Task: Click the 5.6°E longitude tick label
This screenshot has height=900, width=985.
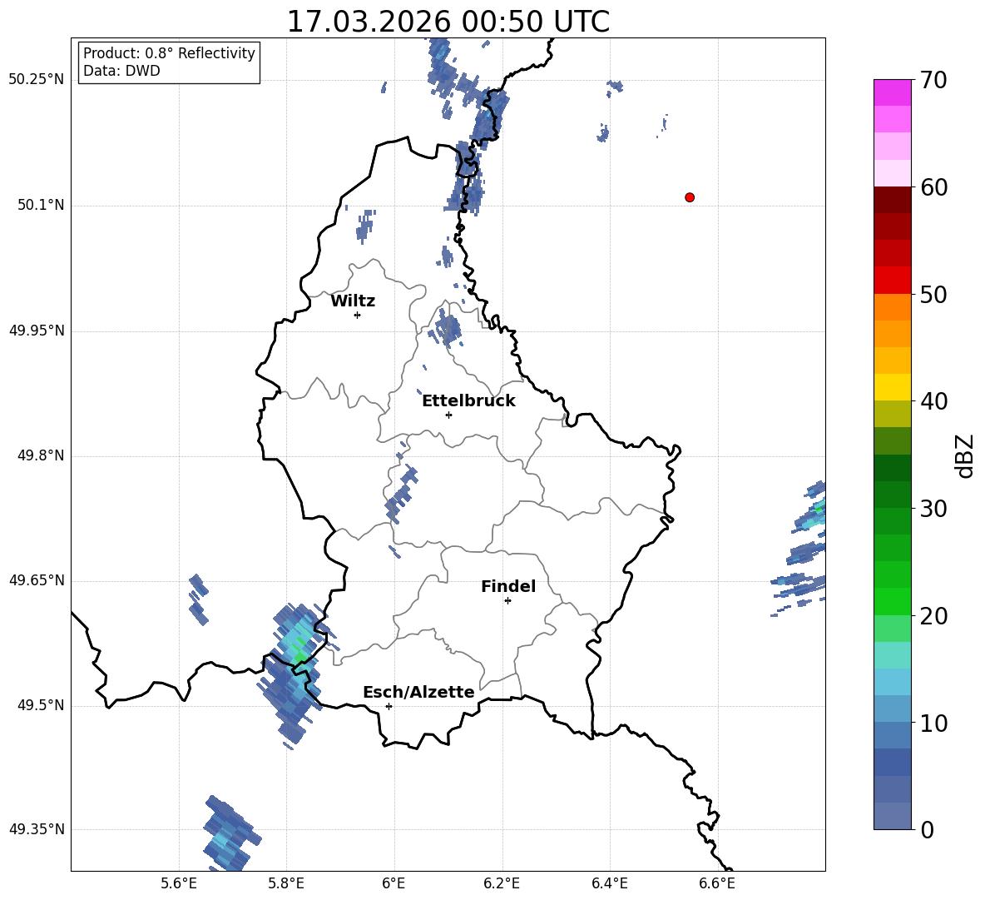Action: pyautogui.click(x=179, y=883)
